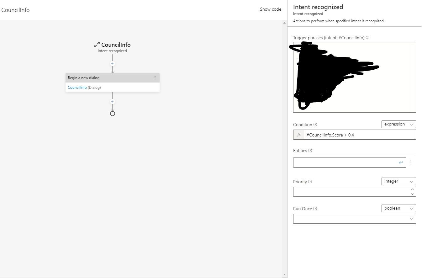Click the help icon next to Run Once

click(315, 208)
